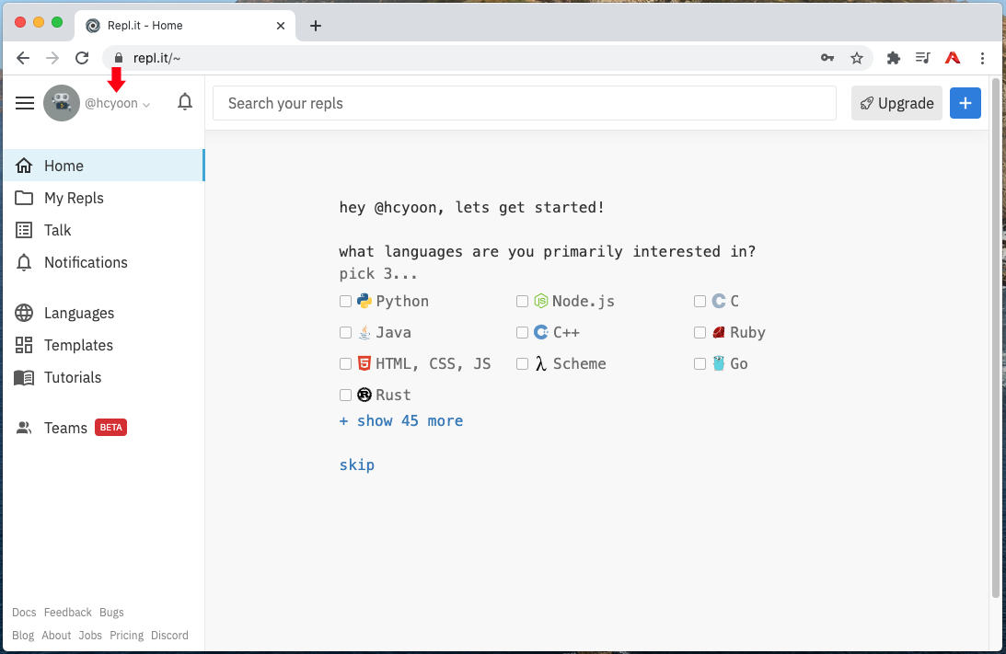
Task: Reload the Repl.it page
Action: 82,58
